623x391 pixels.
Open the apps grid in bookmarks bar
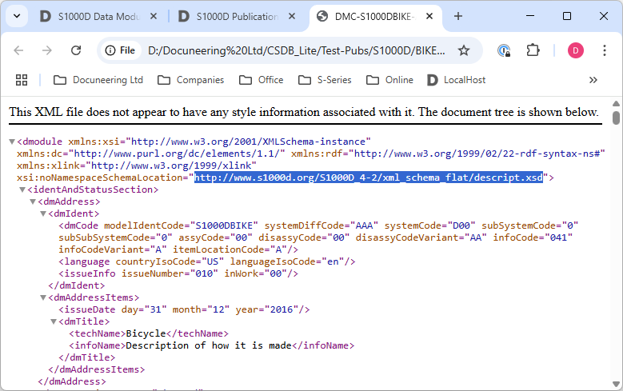(x=22, y=80)
